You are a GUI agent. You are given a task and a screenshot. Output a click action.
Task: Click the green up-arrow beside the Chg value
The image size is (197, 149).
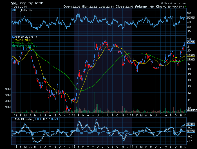point(185,7)
